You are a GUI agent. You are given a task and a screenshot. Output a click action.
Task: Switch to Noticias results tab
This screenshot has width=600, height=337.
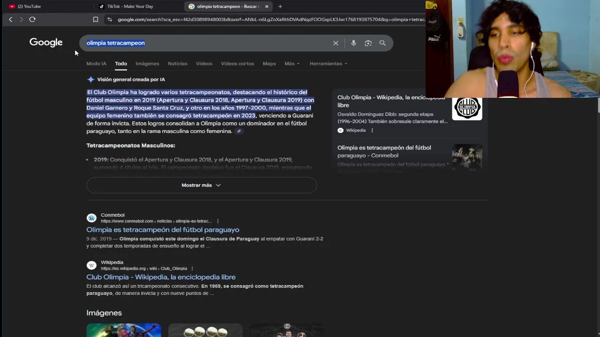click(178, 64)
